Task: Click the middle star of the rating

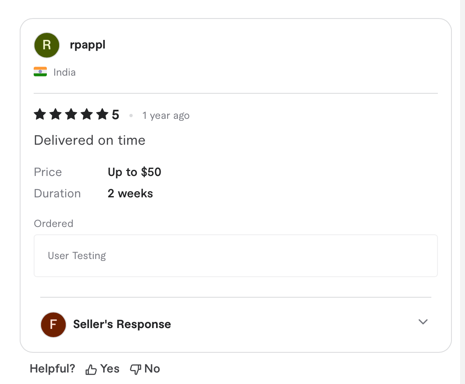Action: coord(71,115)
